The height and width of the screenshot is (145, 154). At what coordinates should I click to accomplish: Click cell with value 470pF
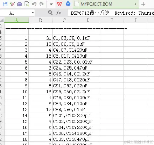click(88, 139)
